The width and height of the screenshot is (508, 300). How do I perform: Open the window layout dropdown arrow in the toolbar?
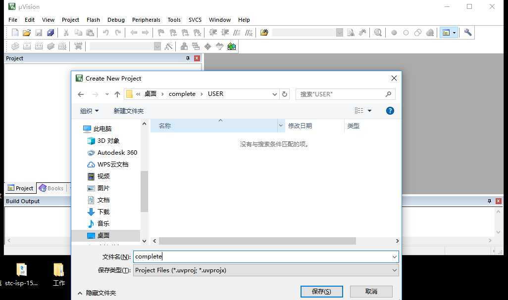(x=454, y=33)
